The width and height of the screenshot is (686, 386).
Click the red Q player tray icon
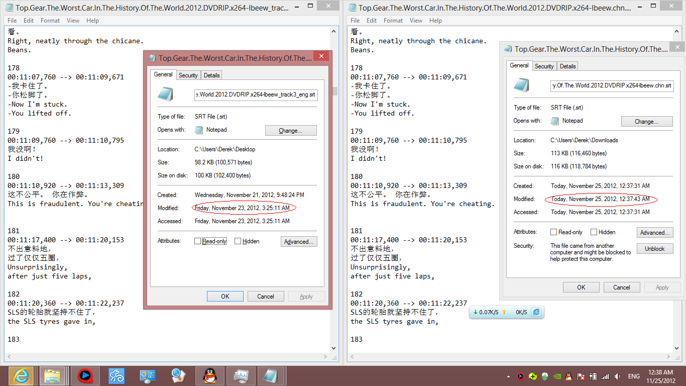(x=520, y=376)
